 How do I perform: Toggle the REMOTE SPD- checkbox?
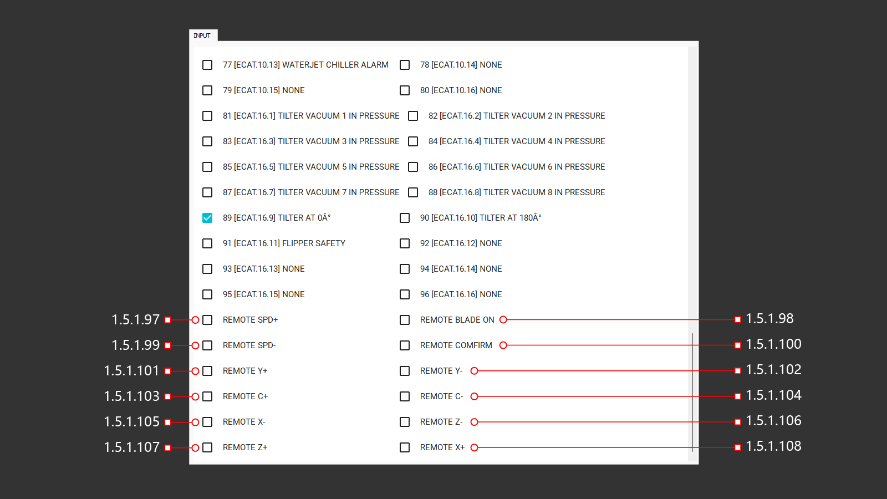(207, 345)
